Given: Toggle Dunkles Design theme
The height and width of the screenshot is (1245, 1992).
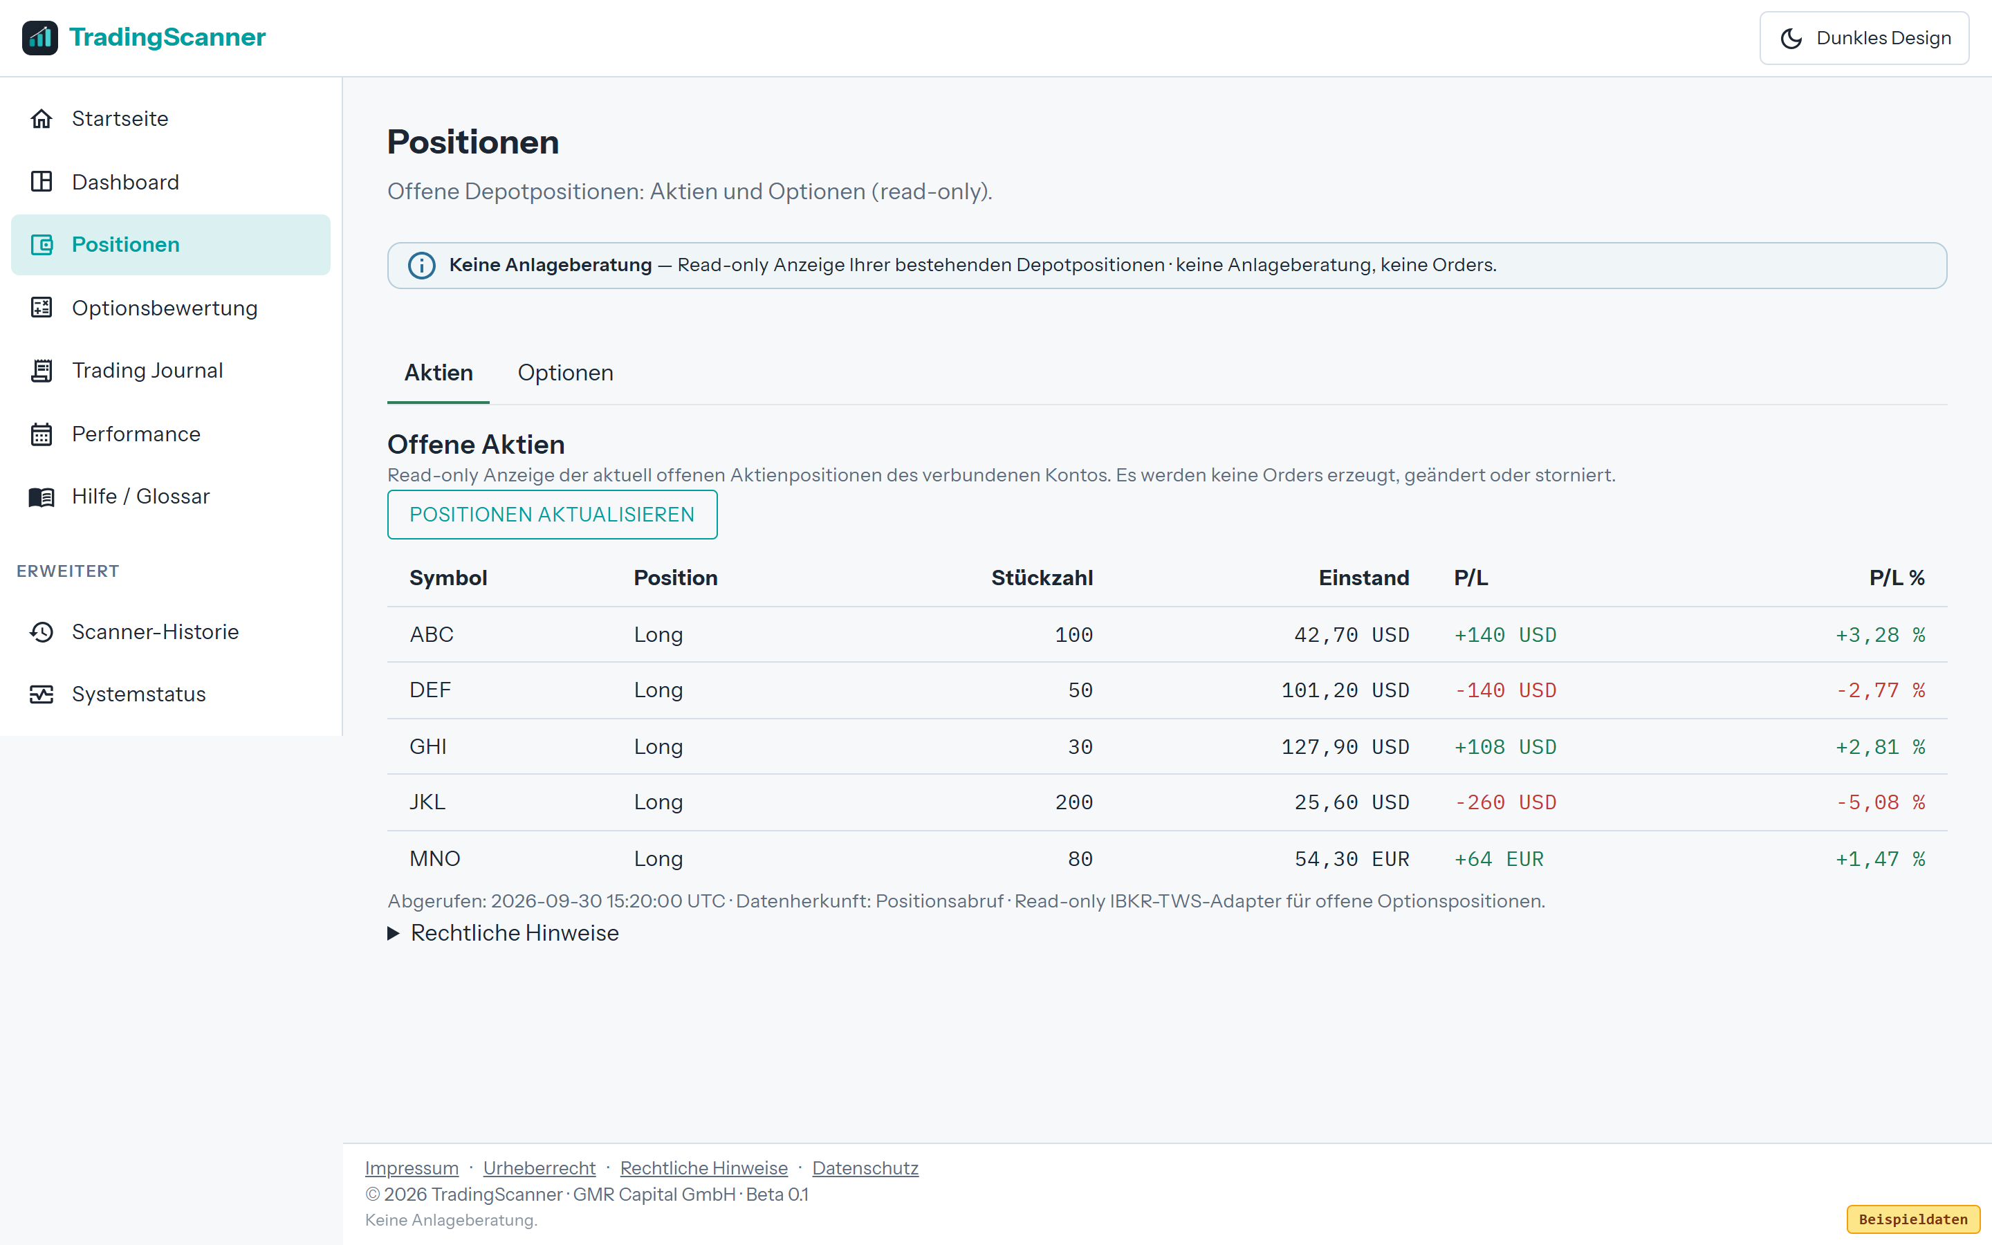Looking at the screenshot, I should coord(1863,38).
